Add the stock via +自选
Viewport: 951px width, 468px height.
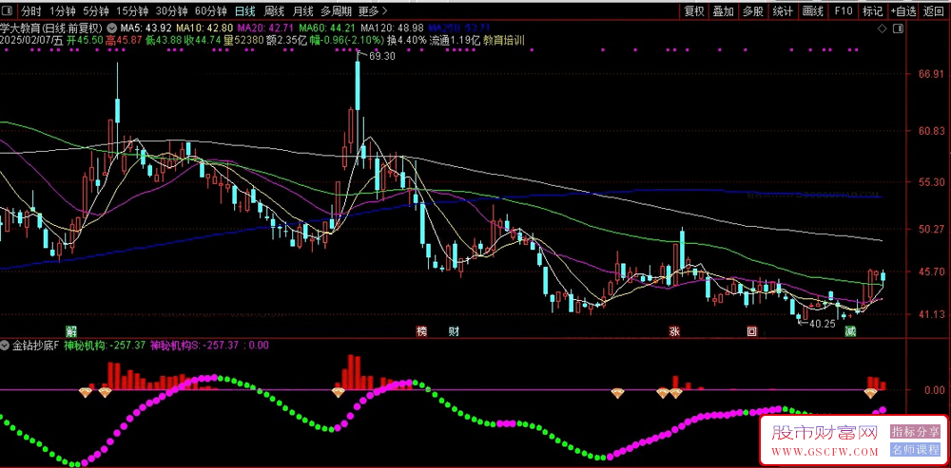coord(903,10)
